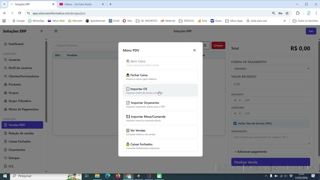Open browser extensions puzzle icon
The width and height of the screenshot is (320, 180).
coord(297,13)
